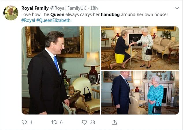Click the Royal Family display name
The width and height of the screenshot is (183, 130).
(35, 8)
